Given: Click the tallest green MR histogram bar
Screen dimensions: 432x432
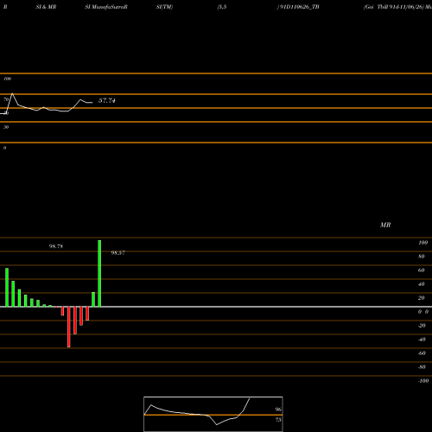Looking at the screenshot, I should [99, 273].
